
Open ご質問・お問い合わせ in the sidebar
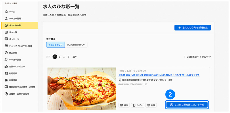[x=19, y=94]
